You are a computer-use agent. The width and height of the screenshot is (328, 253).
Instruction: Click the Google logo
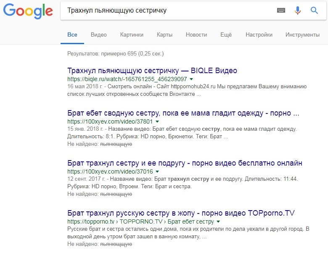(x=28, y=11)
